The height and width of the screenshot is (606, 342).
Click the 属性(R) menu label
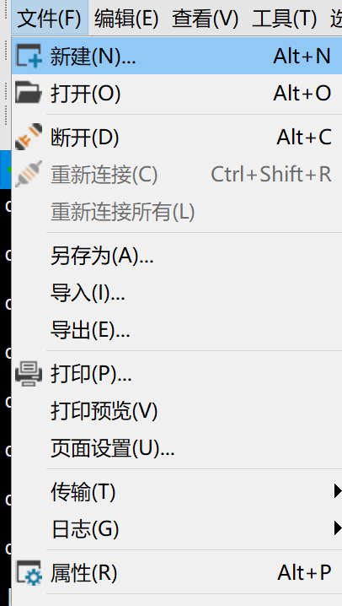[x=83, y=573]
